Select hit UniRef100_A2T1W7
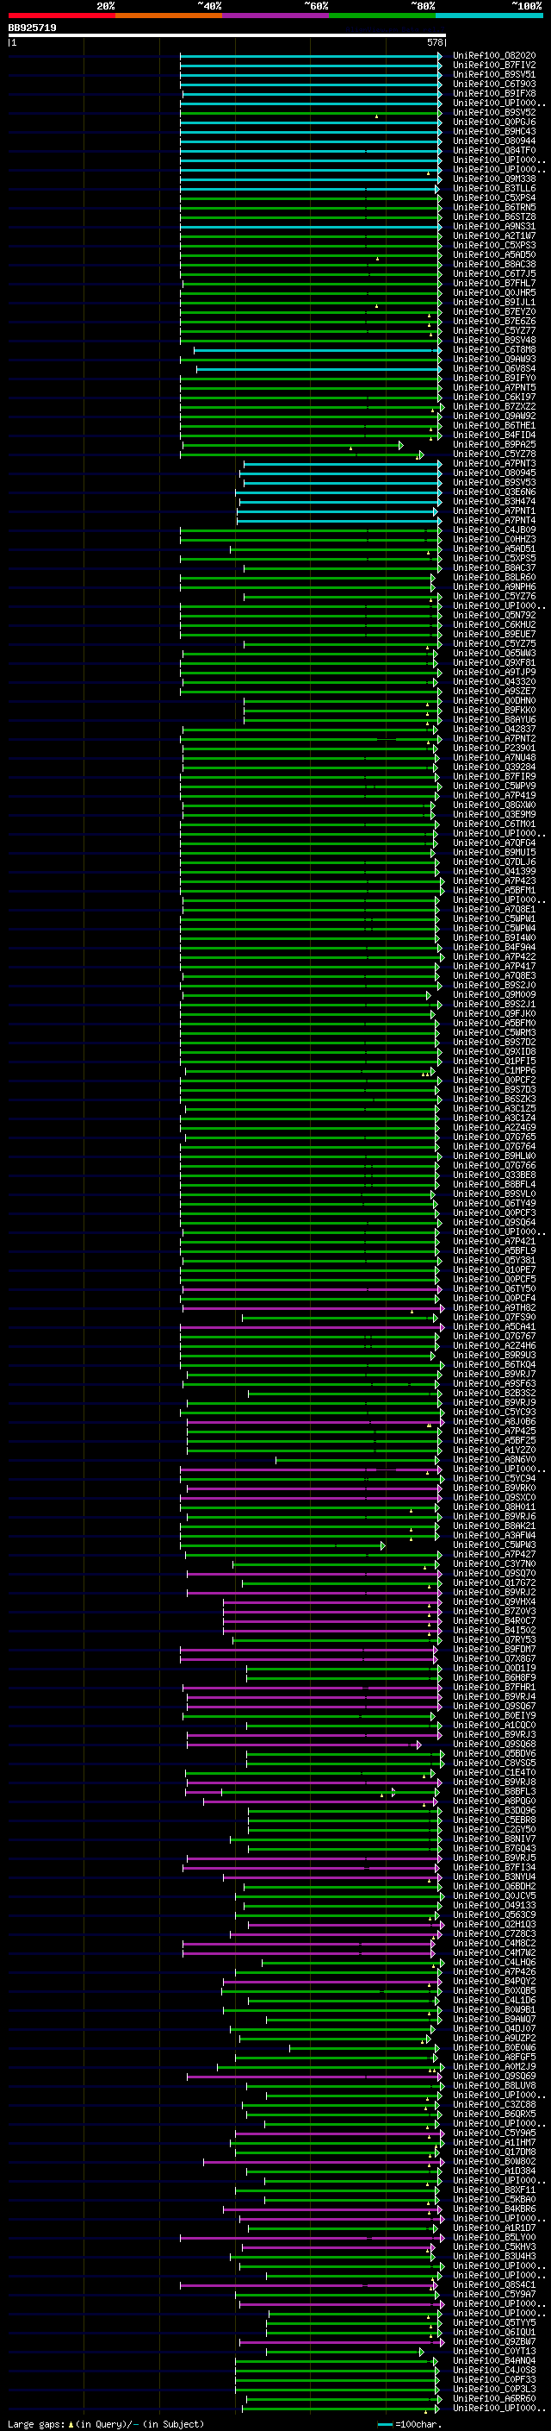 click(x=493, y=236)
